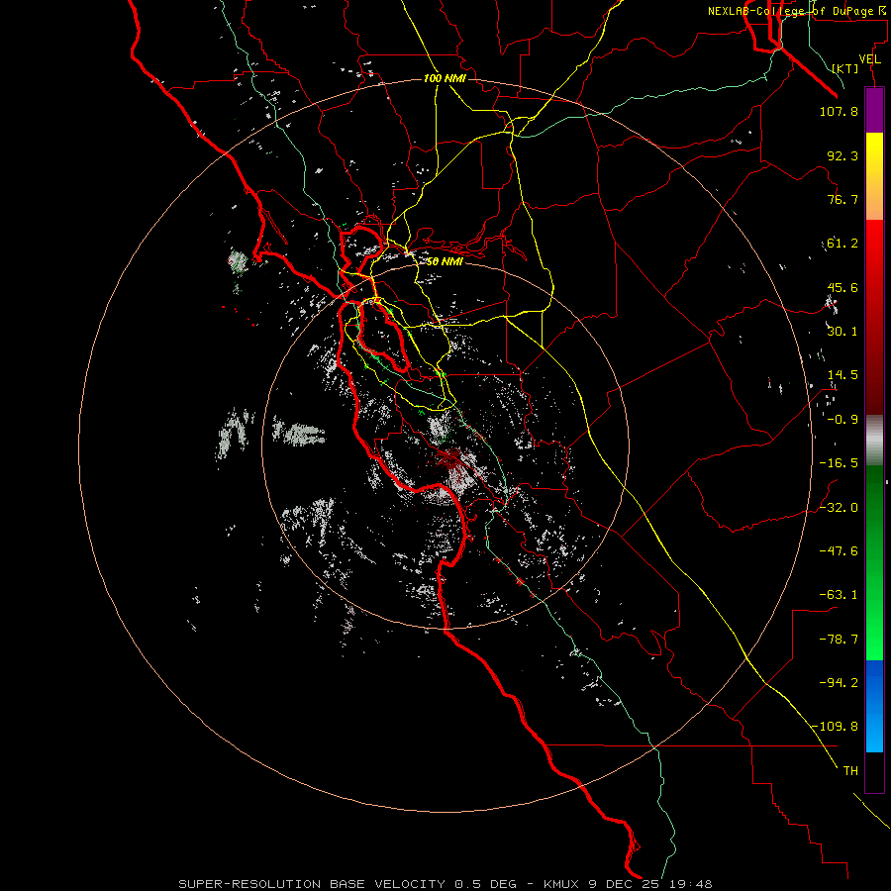Viewport: 891px width, 891px height.
Task: Select the -0.9 scale value
Action: pos(841,420)
